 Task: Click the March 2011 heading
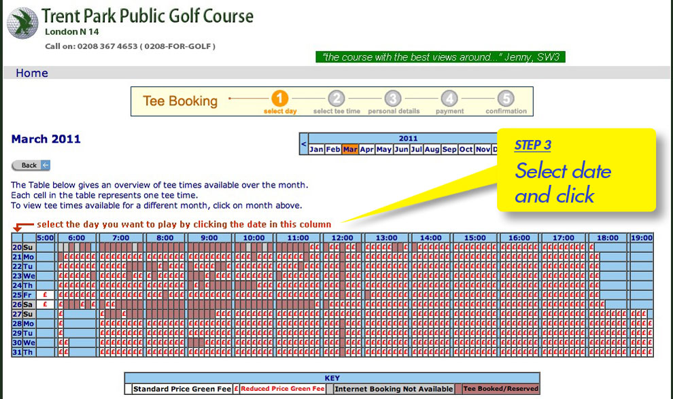click(46, 139)
